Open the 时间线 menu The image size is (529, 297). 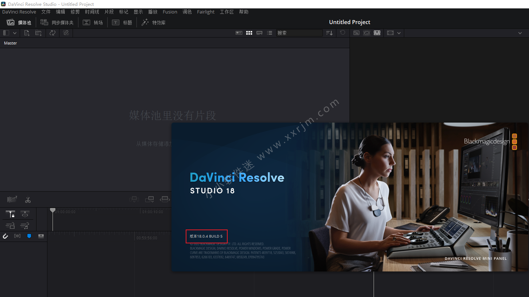(x=92, y=12)
